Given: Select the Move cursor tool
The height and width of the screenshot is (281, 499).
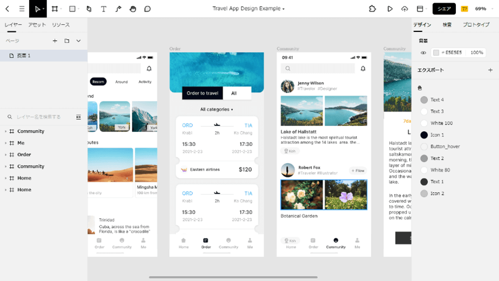Looking at the screenshot, I should (37, 9).
